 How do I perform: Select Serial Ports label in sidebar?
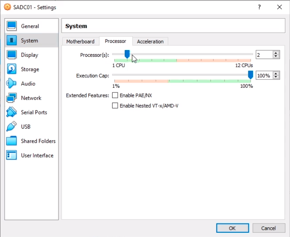pos(34,112)
